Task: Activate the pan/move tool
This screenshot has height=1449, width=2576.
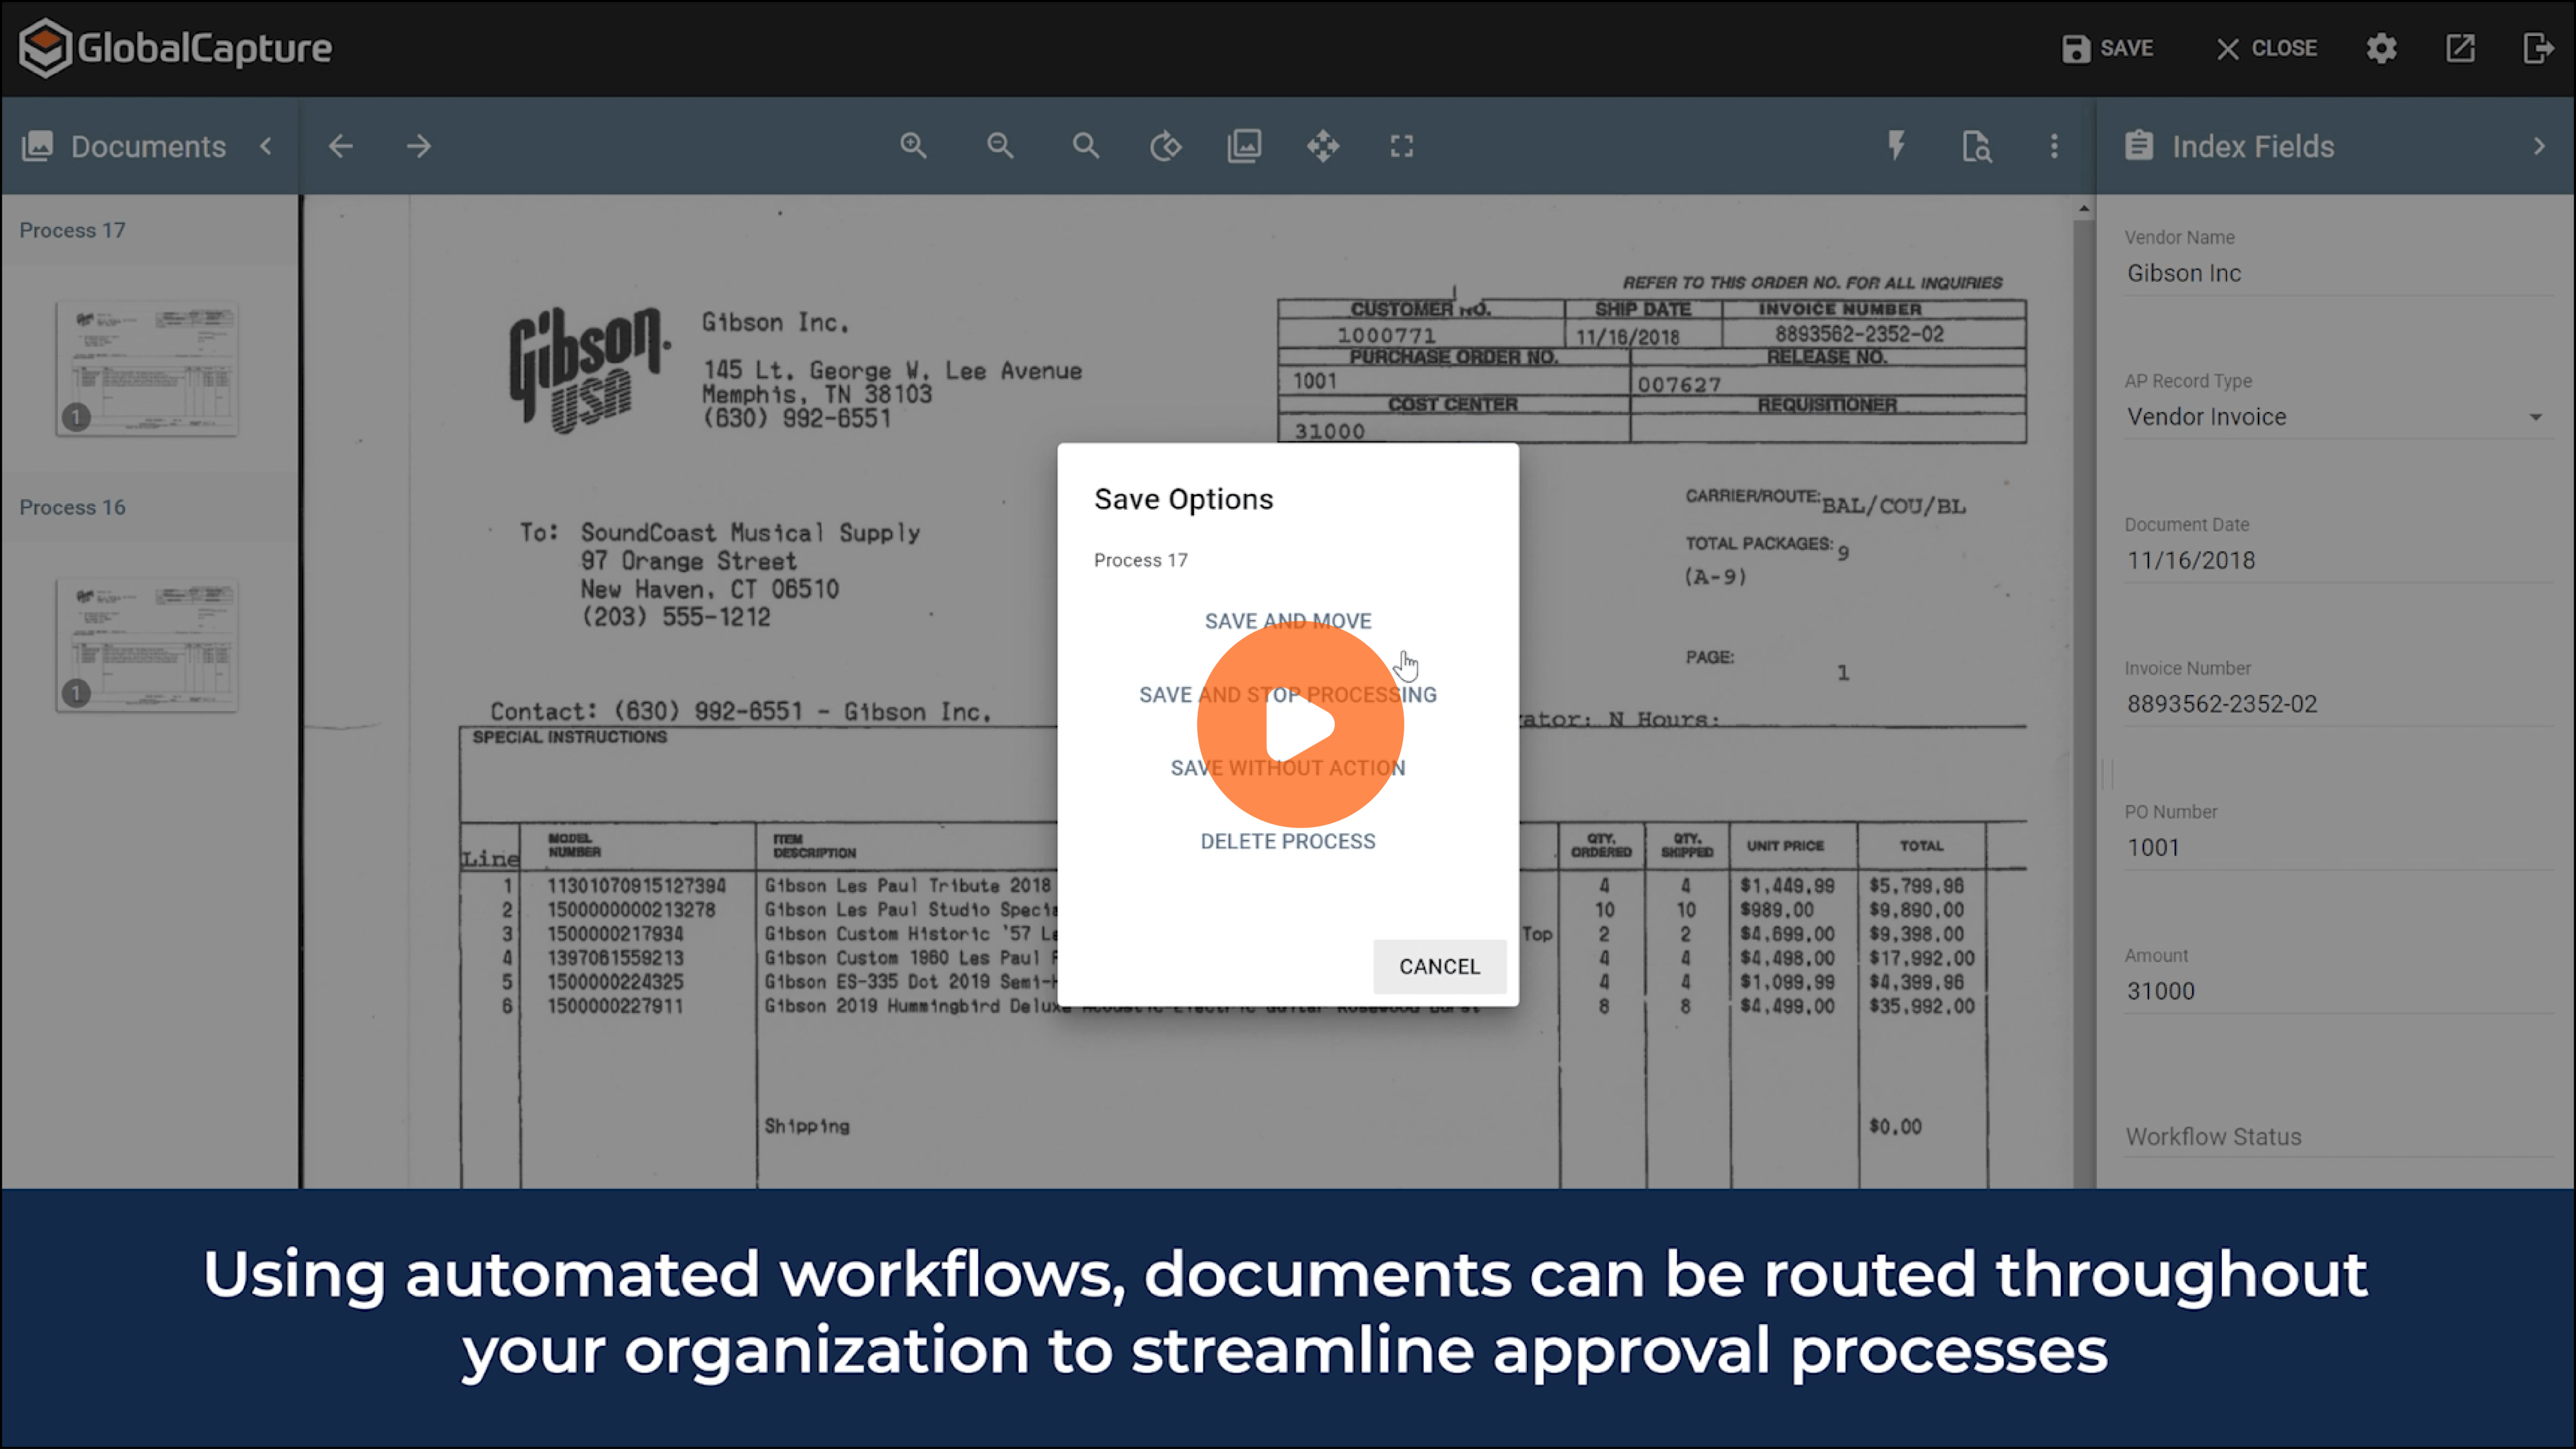Action: 1323,146
